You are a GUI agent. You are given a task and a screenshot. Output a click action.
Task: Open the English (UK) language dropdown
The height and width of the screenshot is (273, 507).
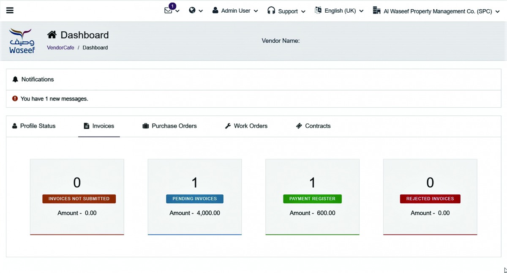pos(340,11)
